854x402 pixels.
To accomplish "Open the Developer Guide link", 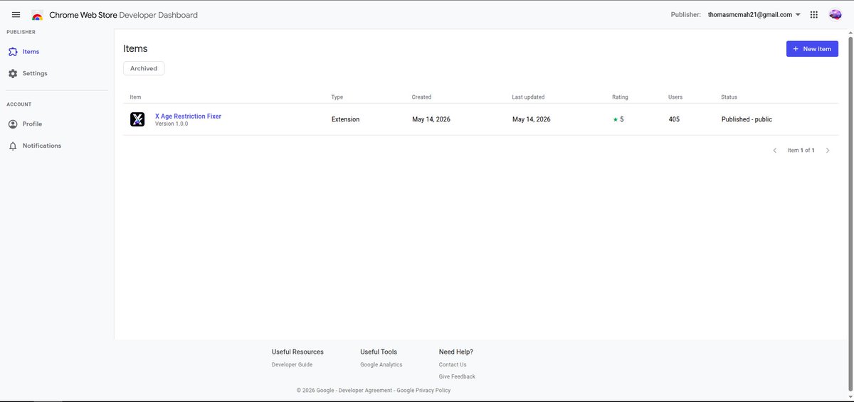I will [x=292, y=365].
